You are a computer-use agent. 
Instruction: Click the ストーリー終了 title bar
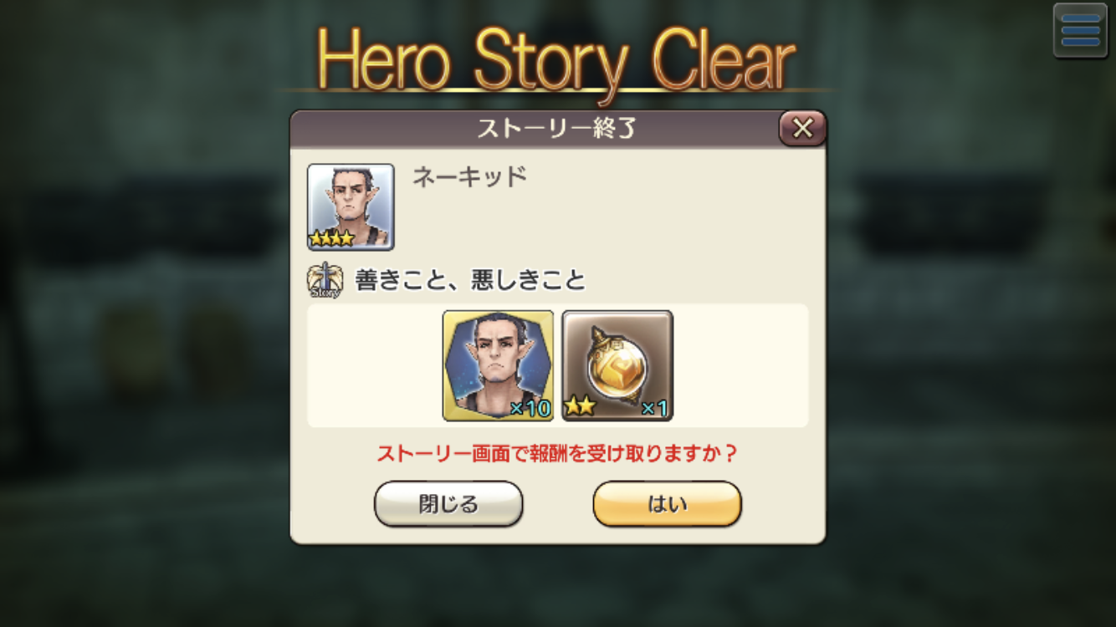click(x=535, y=129)
